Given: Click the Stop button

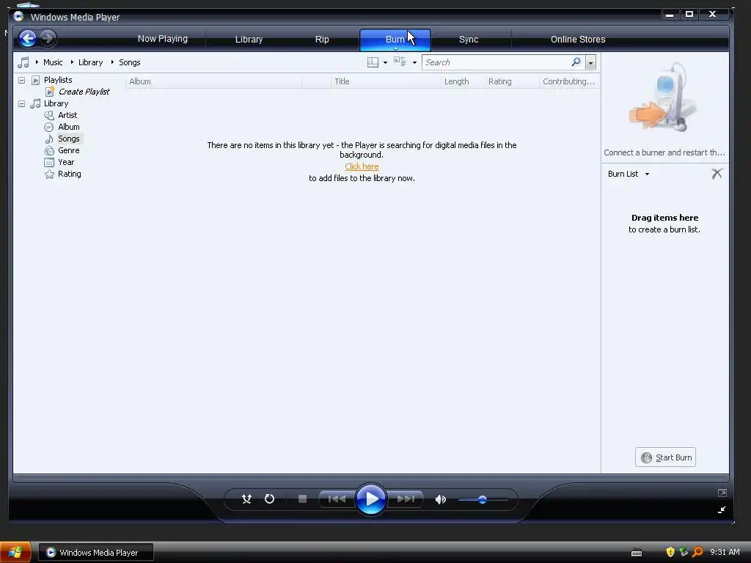Looking at the screenshot, I should (302, 498).
